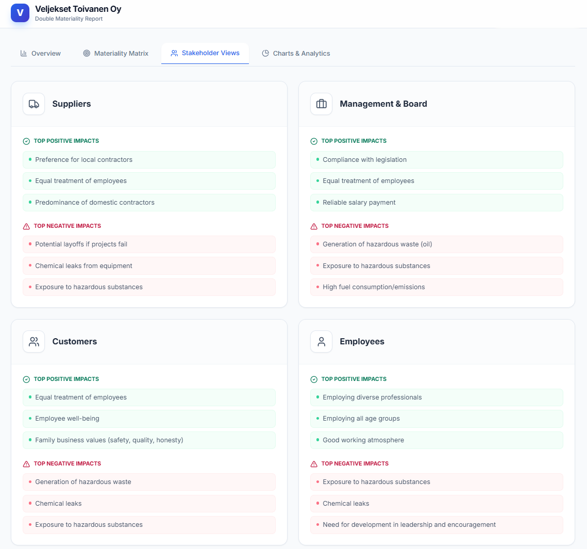The height and width of the screenshot is (549, 587).
Task: Select 'Preference for local contractors' item
Action: pos(149,160)
